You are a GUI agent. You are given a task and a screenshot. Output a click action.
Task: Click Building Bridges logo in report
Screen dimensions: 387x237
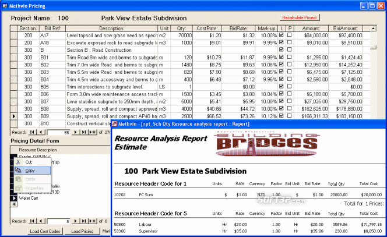coord(268,143)
